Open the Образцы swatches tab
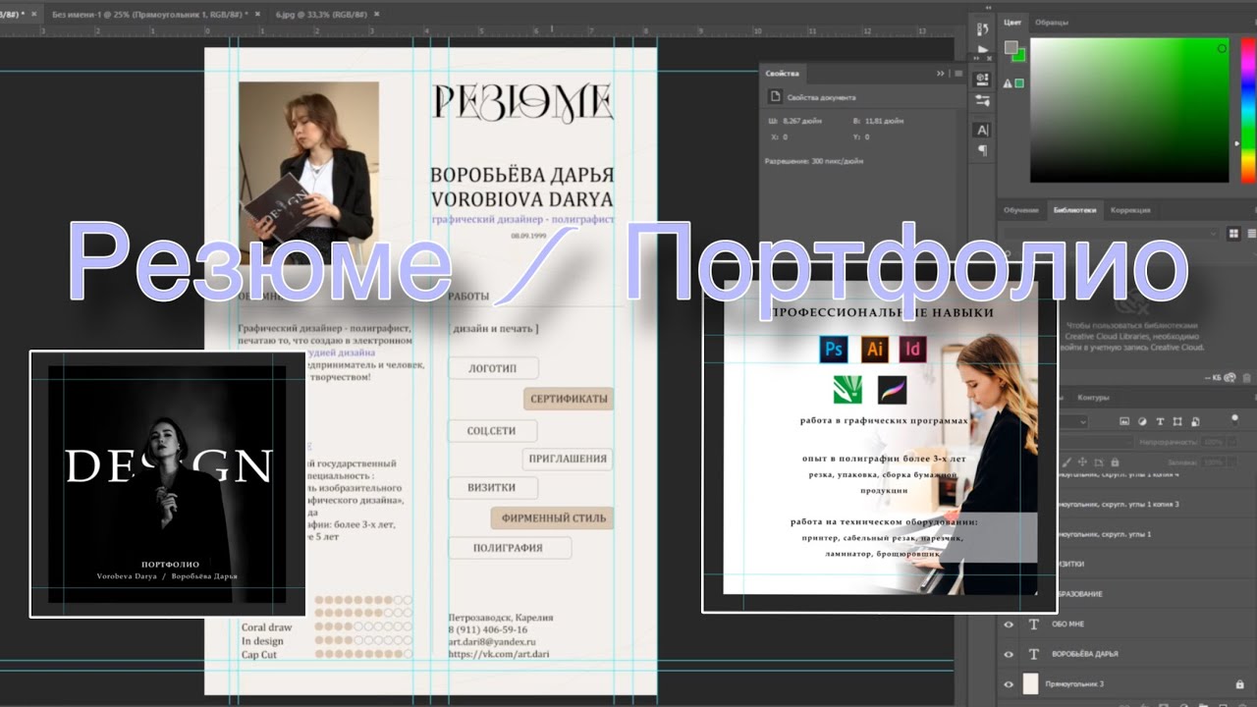The image size is (1257, 707). [x=1052, y=23]
